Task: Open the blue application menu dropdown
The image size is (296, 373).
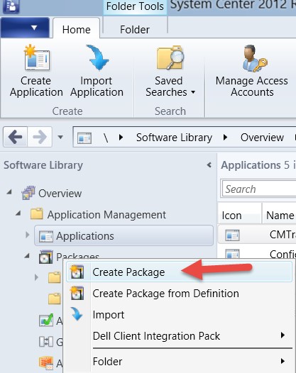Action: (x=25, y=28)
